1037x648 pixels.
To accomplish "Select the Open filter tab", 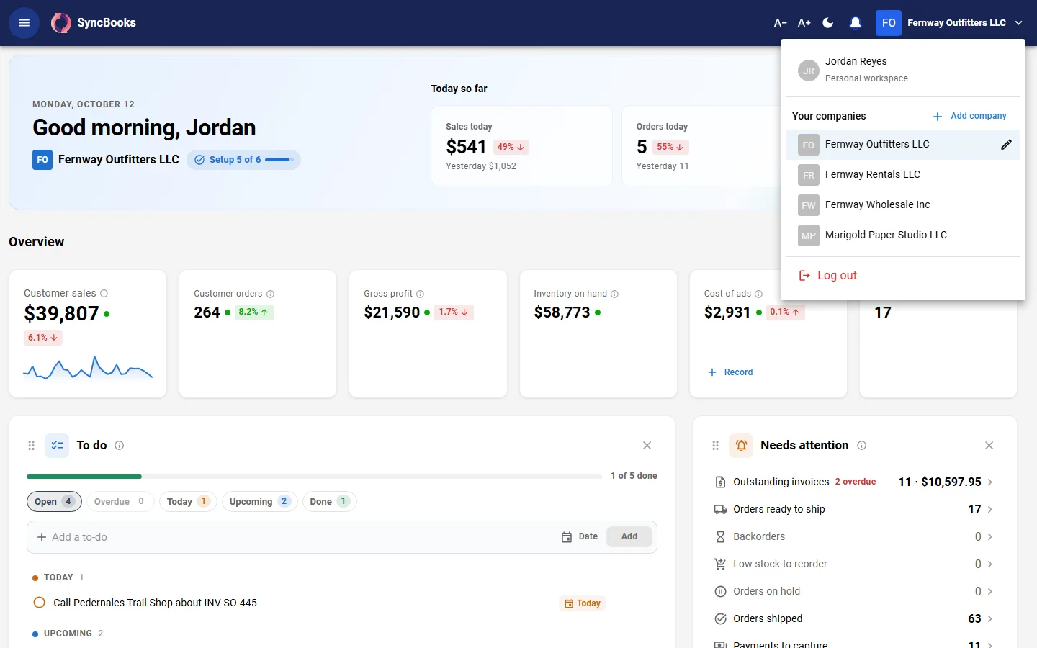I will point(54,502).
